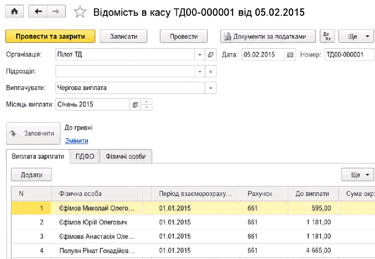Switch to the Виплата зарплати tab
The height and width of the screenshot is (259, 375).
pyautogui.click(x=38, y=156)
